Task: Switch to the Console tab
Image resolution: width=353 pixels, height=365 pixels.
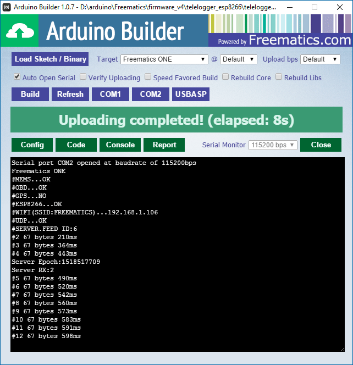Action: (120, 145)
